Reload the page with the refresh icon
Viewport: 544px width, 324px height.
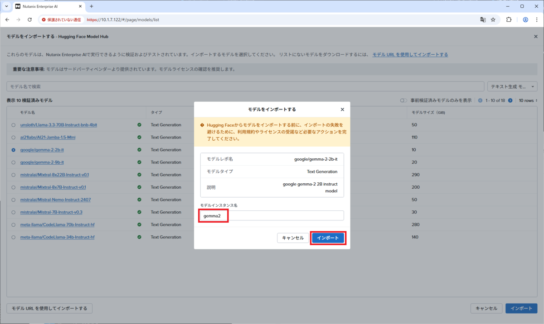[x=30, y=20]
